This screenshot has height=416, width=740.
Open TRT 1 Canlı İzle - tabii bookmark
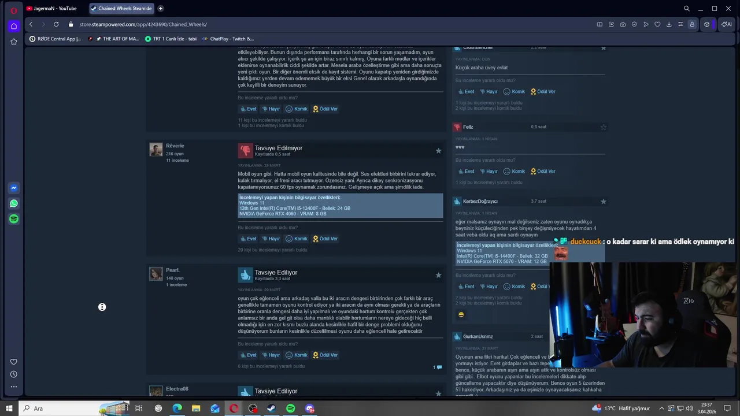point(171,39)
